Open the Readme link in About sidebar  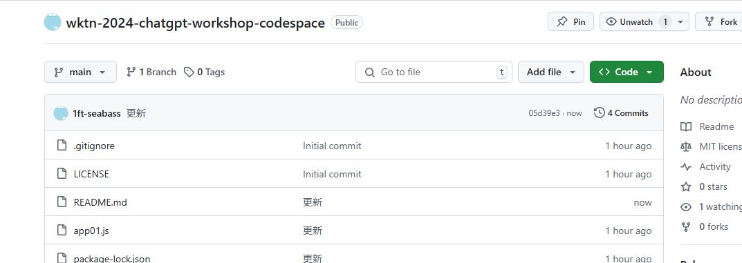click(716, 126)
